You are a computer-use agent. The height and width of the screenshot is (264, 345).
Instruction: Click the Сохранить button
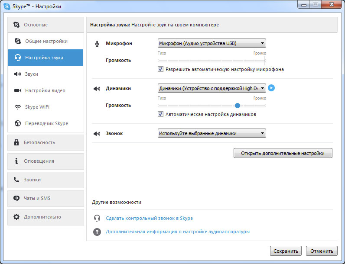point(286,251)
